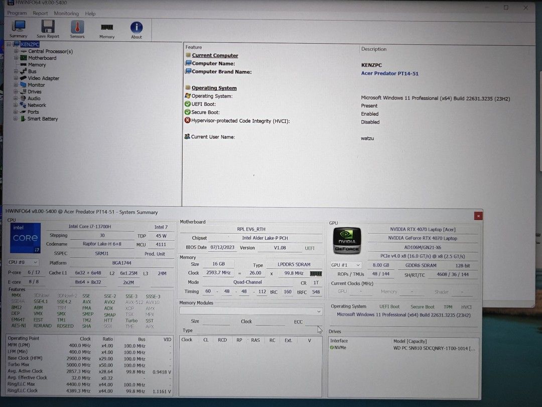Open the Report menu

point(41,13)
